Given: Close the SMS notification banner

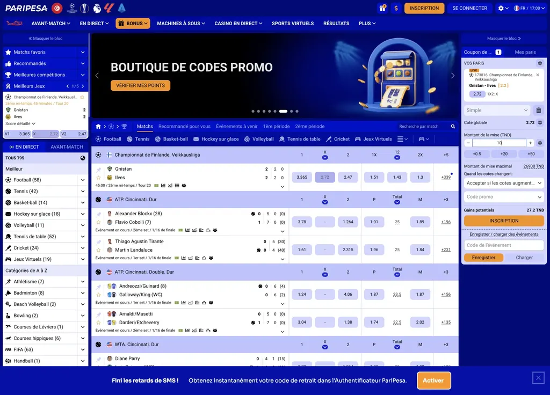Looking at the screenshot, I should click(538, 378).
